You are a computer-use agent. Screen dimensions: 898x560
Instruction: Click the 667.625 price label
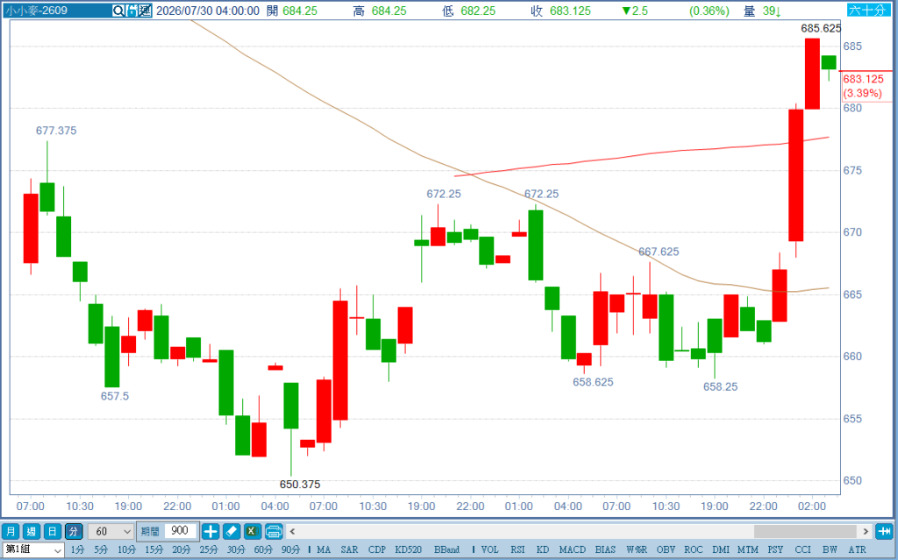coord(659,252)
